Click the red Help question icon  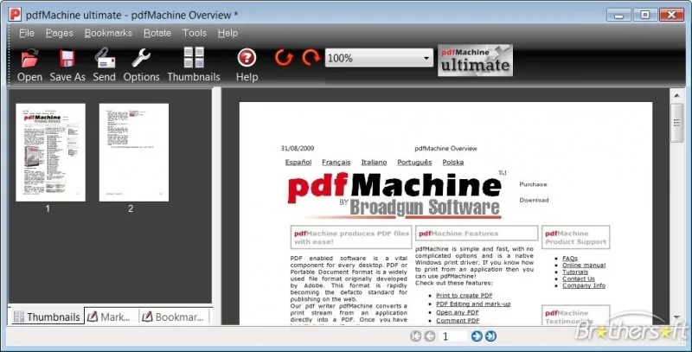247,58
